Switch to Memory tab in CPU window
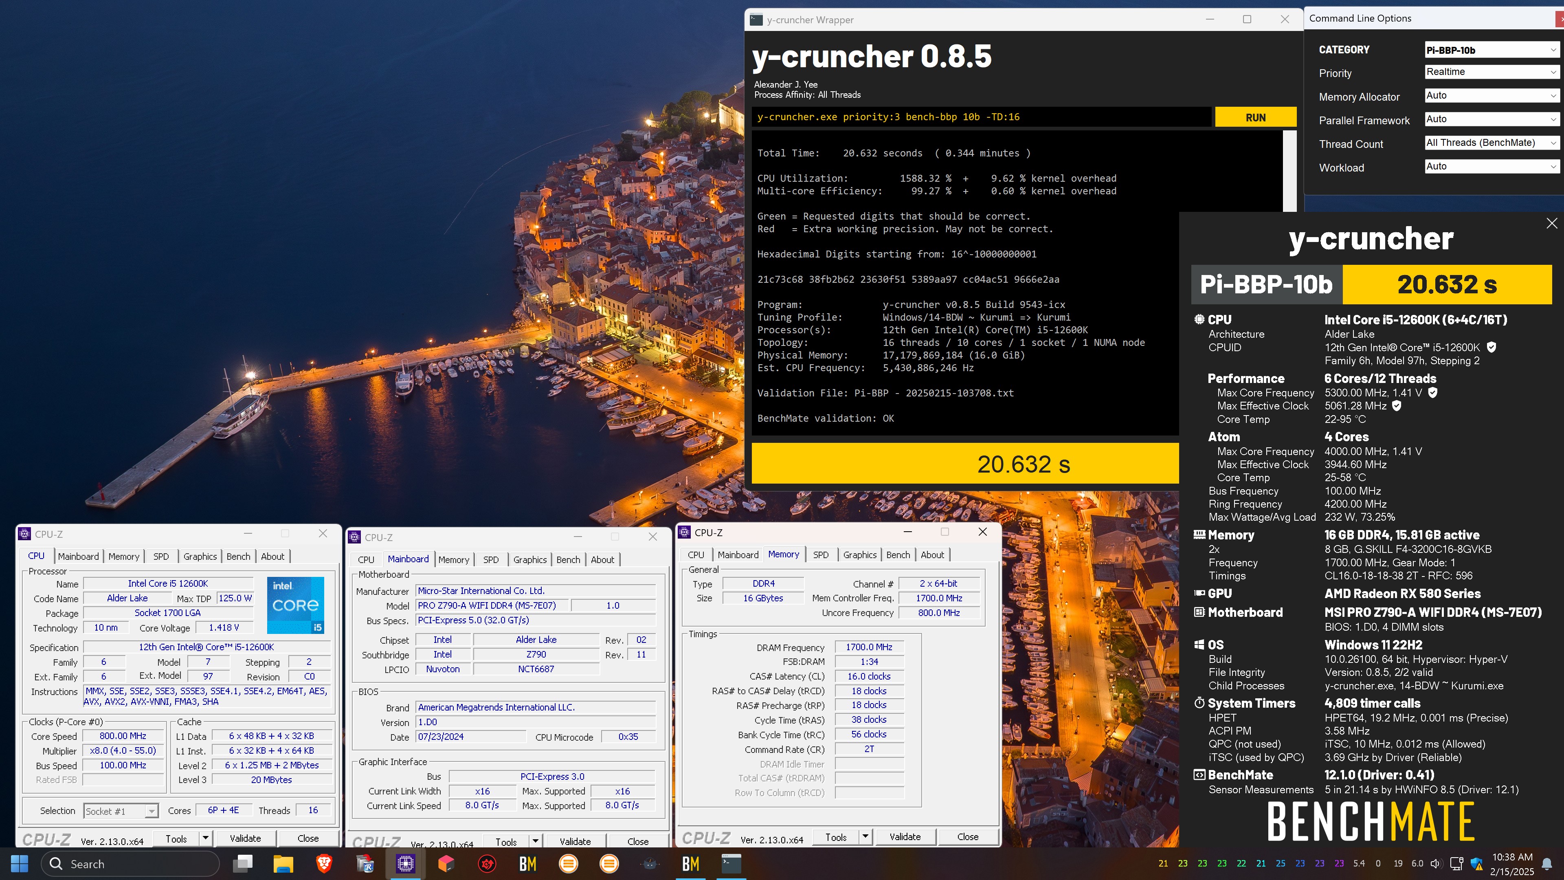The image size is (1564, 880). click(x=124, y=556)
